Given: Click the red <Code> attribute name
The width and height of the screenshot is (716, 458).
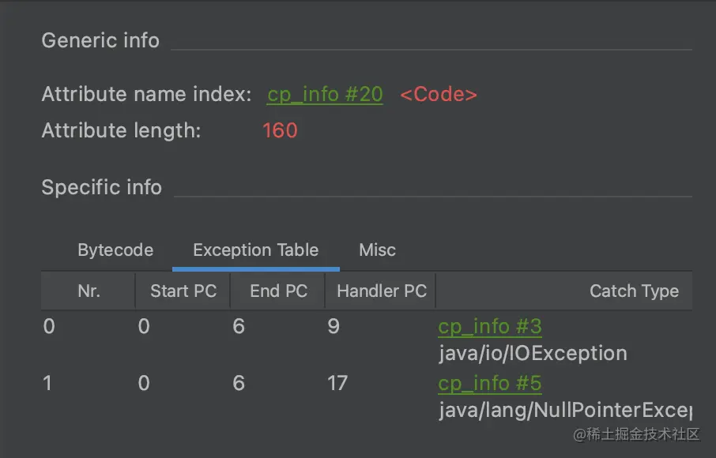Looking at the screenshot, I should pyautogui.click(x=439, y=95).
